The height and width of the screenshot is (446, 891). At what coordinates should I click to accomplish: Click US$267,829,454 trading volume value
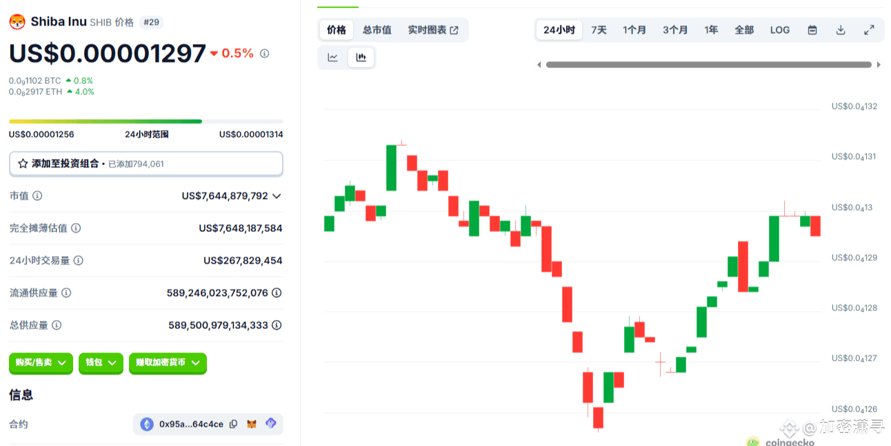[x=243, y=260]
